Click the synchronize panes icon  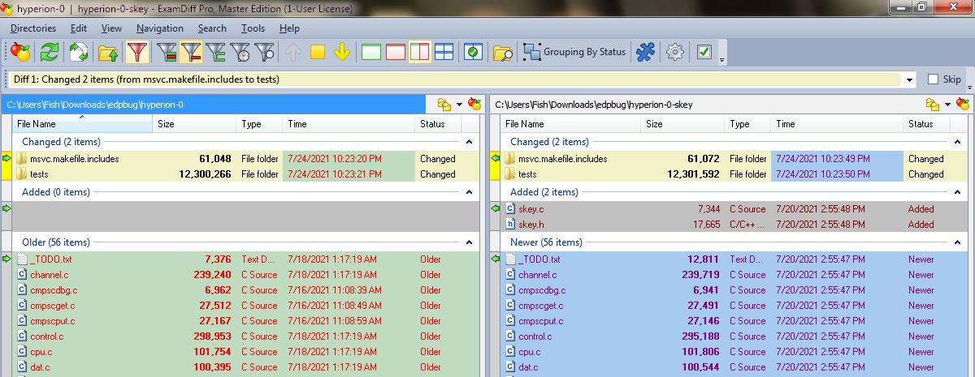tap(473, 52)
